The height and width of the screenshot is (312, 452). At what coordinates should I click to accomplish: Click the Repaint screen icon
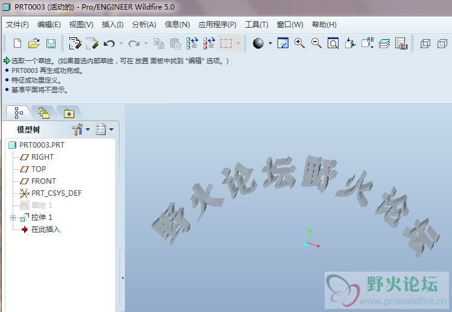click(283, 43)
